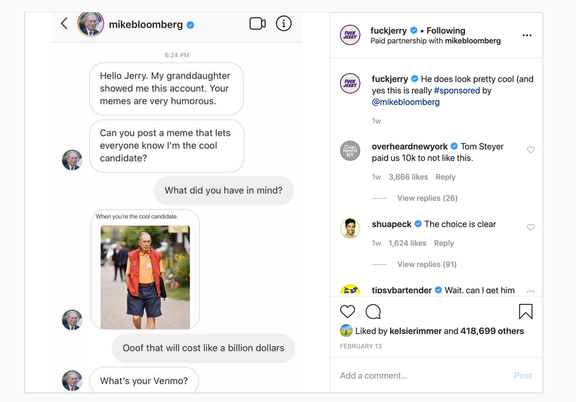Viewport: 576px width, 402px height.
Task: Unfollow by tapping the Following label
Action: [445, 30]
